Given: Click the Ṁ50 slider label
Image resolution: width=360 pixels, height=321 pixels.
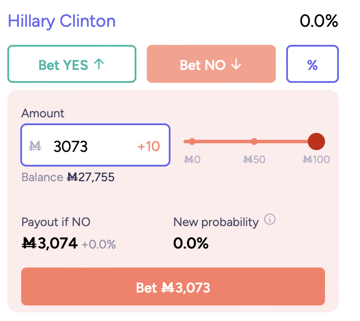Looking at the screenshot, I should (x=254, y=160).
